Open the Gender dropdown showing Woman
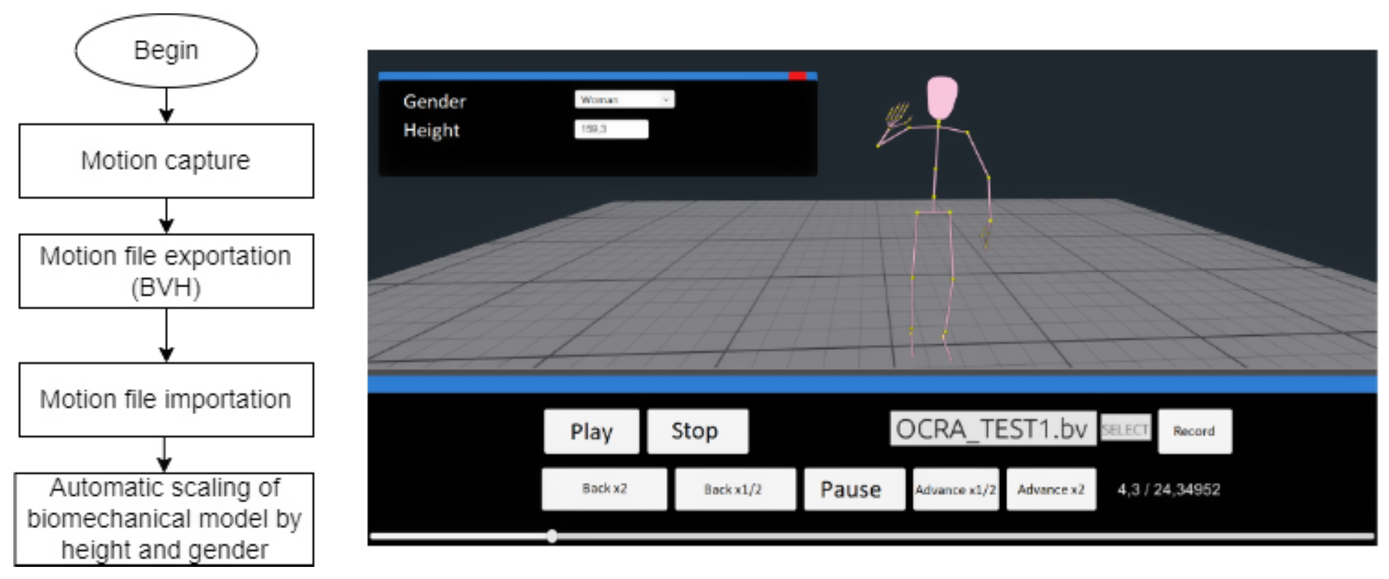 click(624, 100)
